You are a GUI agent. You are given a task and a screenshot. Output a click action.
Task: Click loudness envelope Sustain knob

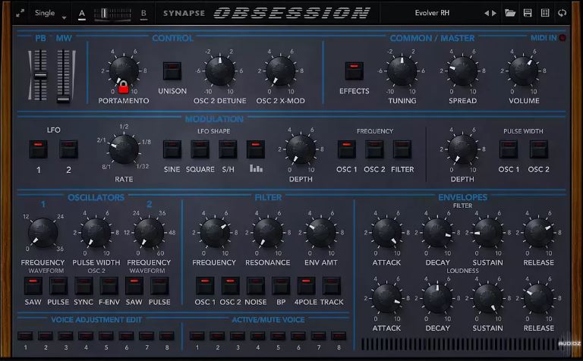488,298
